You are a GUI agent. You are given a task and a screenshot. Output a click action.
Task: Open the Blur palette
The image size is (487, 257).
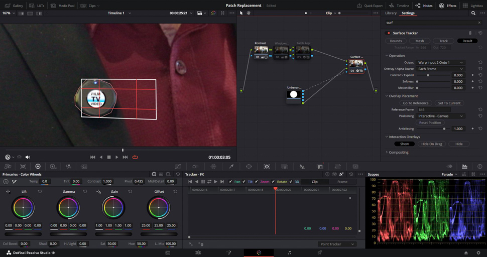tap(302, 166)
